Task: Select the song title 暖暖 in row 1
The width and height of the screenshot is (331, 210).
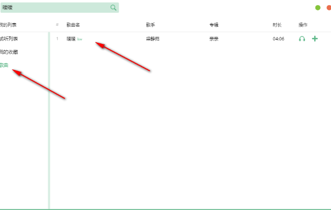Action: pos(71,39)
